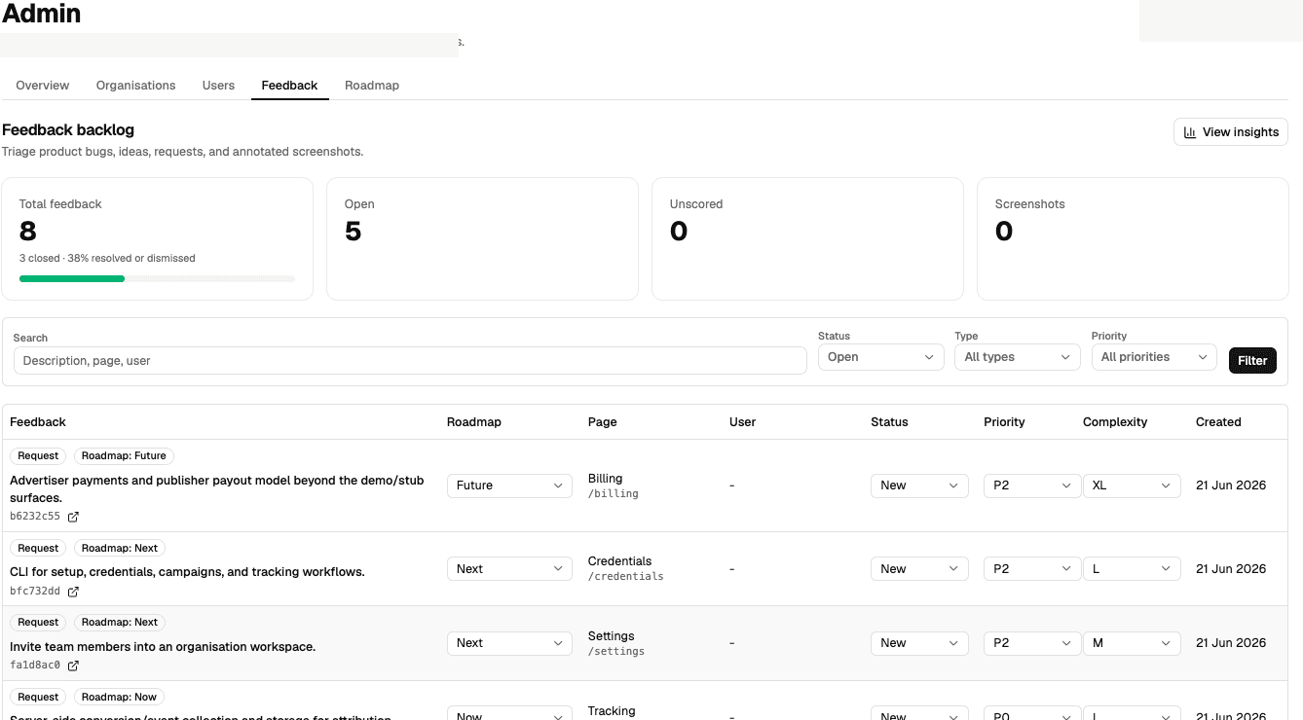Image resolution: width=1303 pixels, height=720 pixels.
Task: Click the Unscored count card
Action: pyautogui.click(x=807, y=238)
